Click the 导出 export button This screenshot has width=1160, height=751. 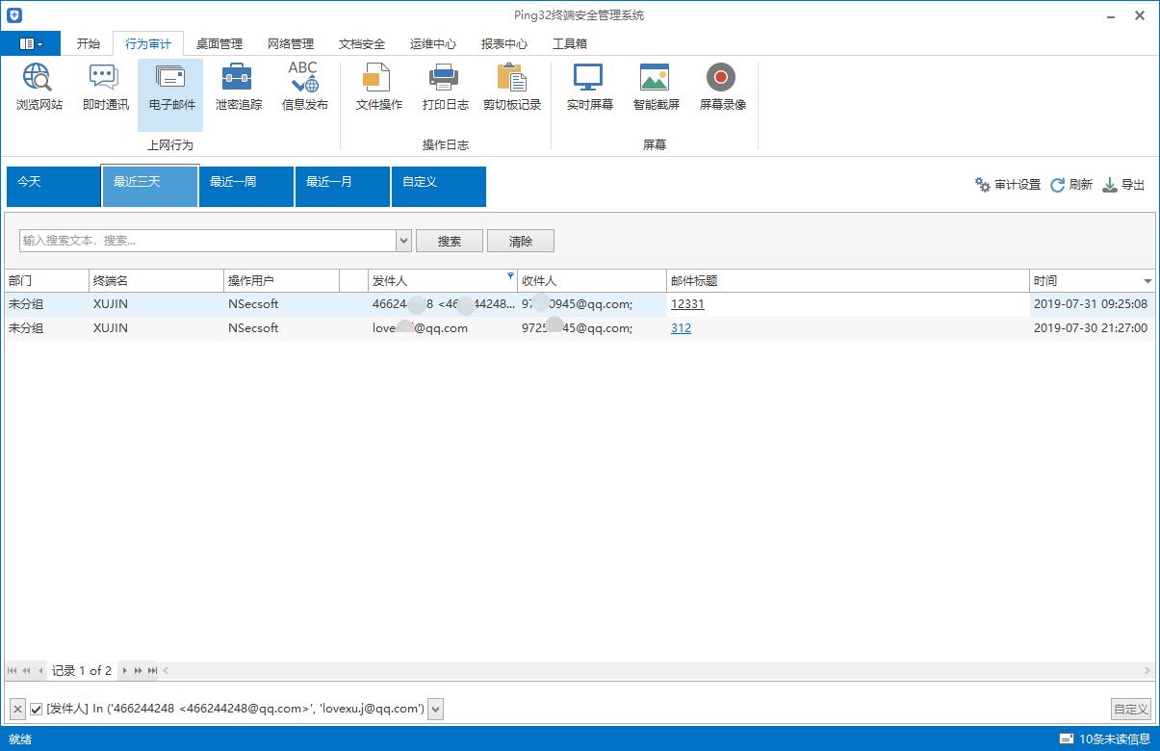(x=1123, y=185)
